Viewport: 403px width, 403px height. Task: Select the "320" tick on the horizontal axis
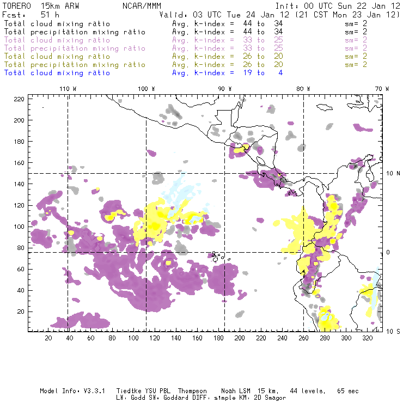tap(368, 338)
